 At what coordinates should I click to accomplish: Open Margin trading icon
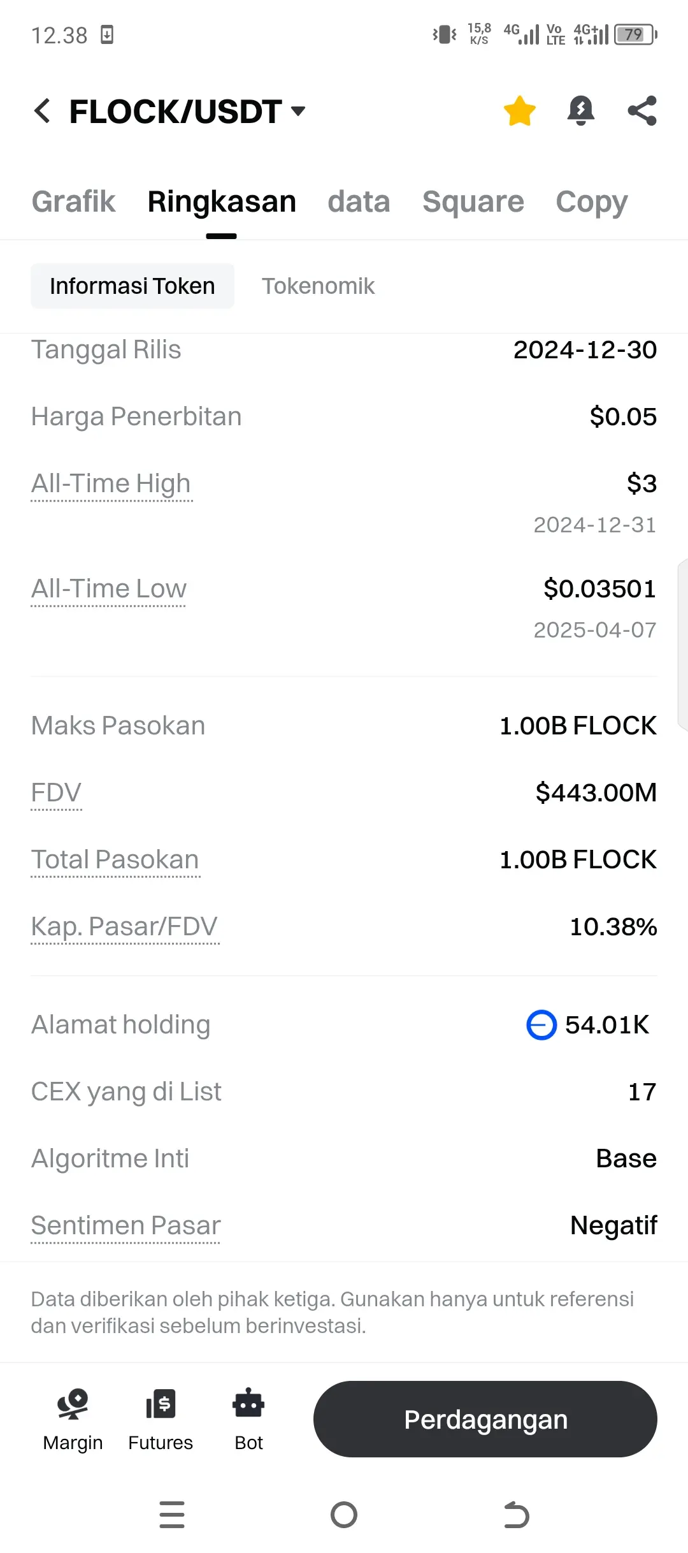point(73,1420)
